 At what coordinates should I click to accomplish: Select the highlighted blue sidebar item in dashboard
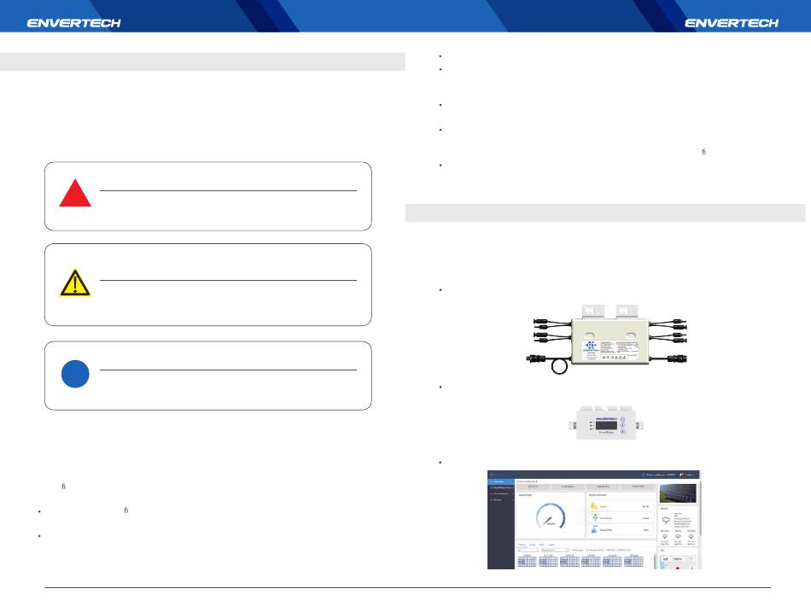click(x=501, y=481)
